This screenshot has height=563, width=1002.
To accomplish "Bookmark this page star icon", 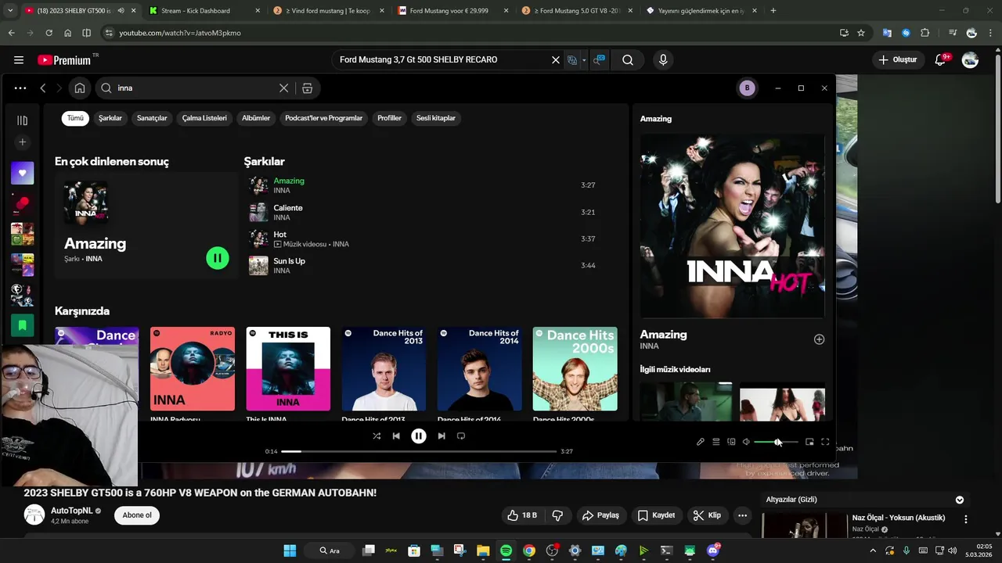I will [x=861, y=33].
